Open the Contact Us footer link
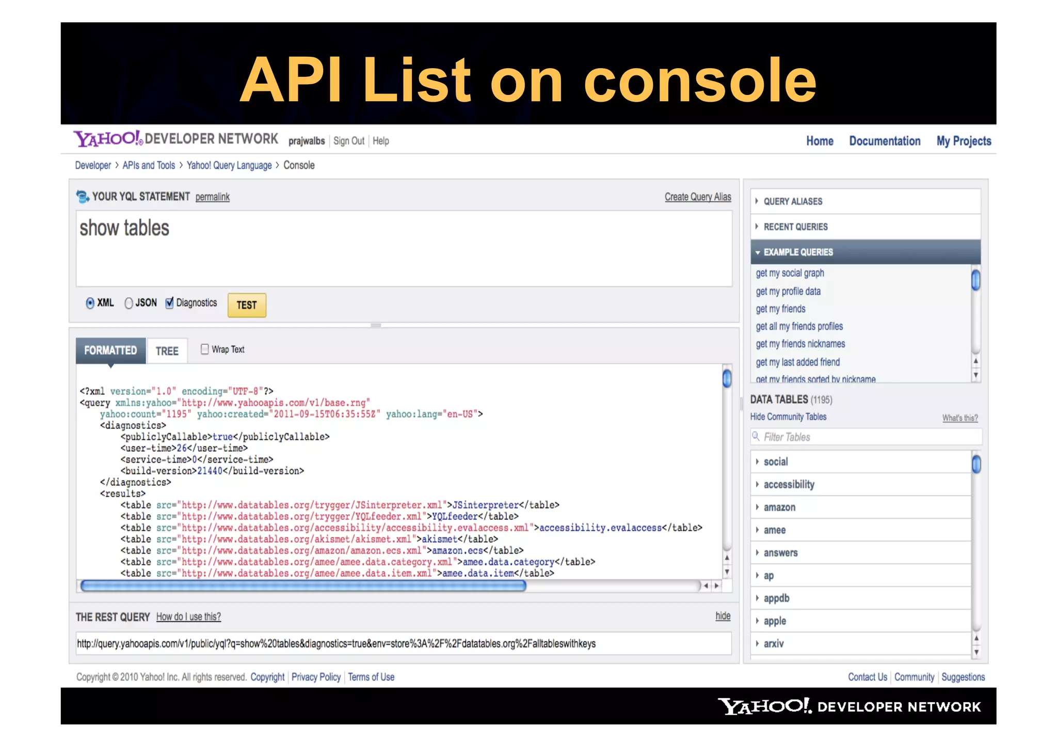Image resolution: width=1057 pixels, height=747 pixels. (x=868, y=677)
